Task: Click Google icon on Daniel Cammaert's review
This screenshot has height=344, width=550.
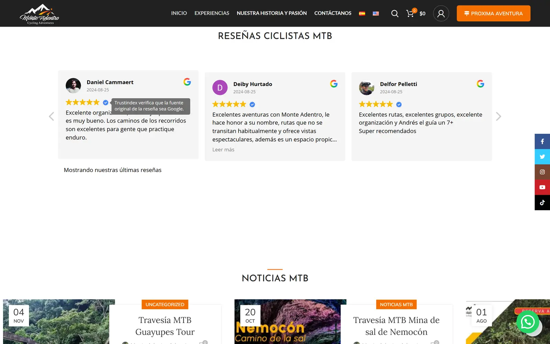Action: (187, 82)
